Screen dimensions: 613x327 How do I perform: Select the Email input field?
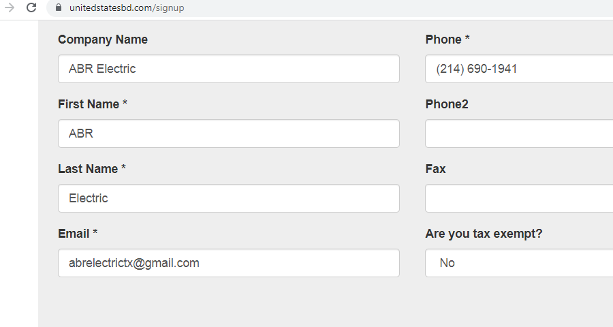point(228,263)
